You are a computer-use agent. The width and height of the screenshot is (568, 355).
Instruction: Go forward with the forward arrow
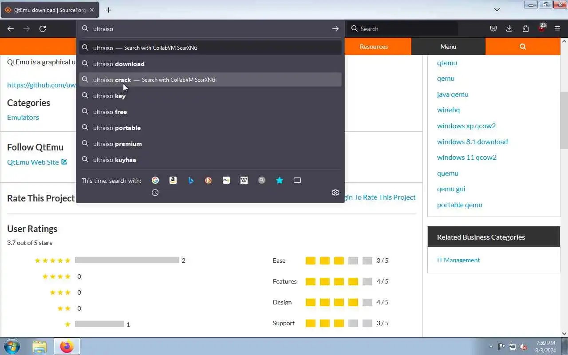tap(27, 29)
